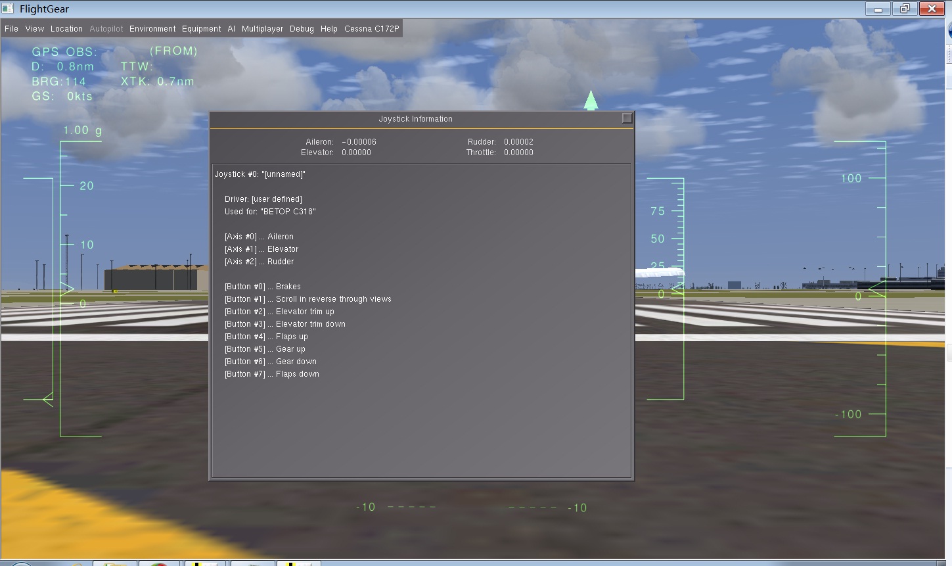Screen dimensions: 952x566
Task: Select the 'Elevator trim up' row
Action: coord(279,312)
